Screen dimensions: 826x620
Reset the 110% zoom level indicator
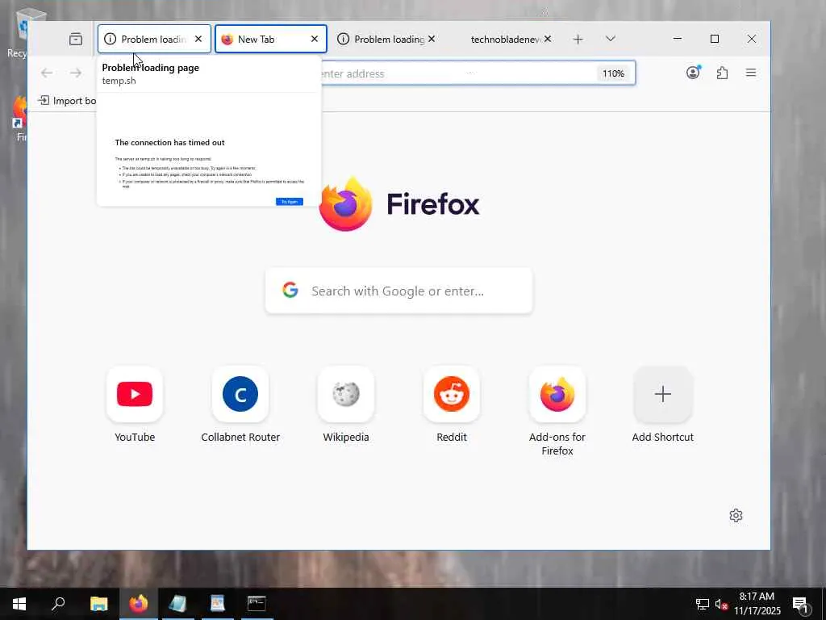click(613, 73)
